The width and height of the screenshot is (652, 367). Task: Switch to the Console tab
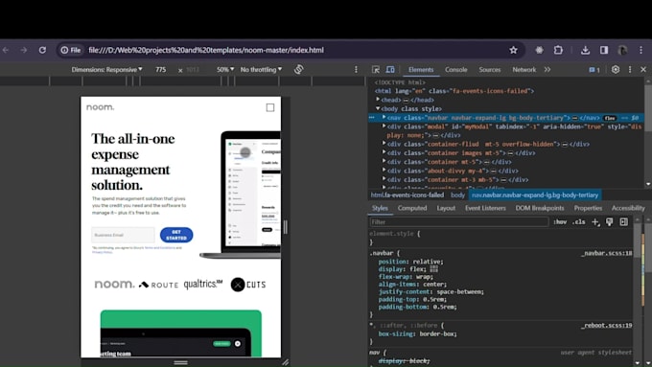pos(456,69)
